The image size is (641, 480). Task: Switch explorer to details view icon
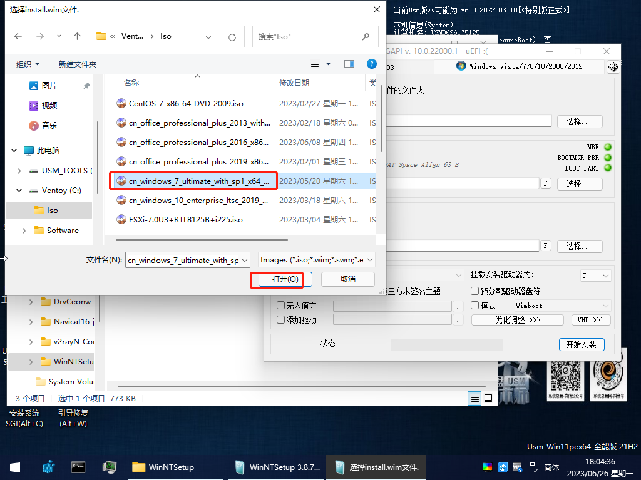click(474, 398)
